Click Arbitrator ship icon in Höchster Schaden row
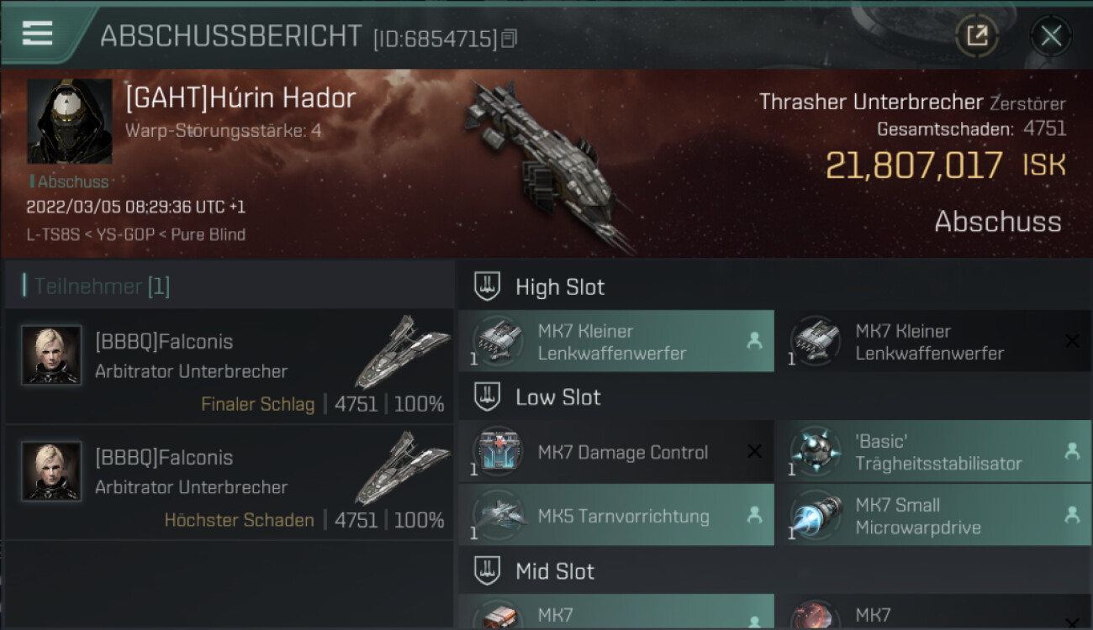 (x=402, y=469)
